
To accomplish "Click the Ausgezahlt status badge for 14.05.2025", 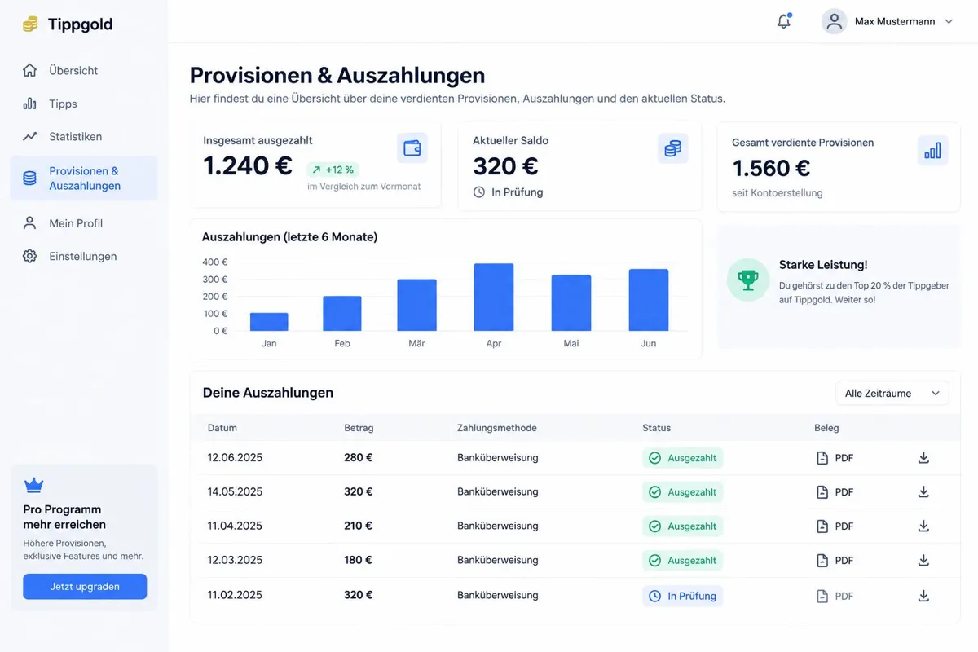I will [x=683, y=492].
